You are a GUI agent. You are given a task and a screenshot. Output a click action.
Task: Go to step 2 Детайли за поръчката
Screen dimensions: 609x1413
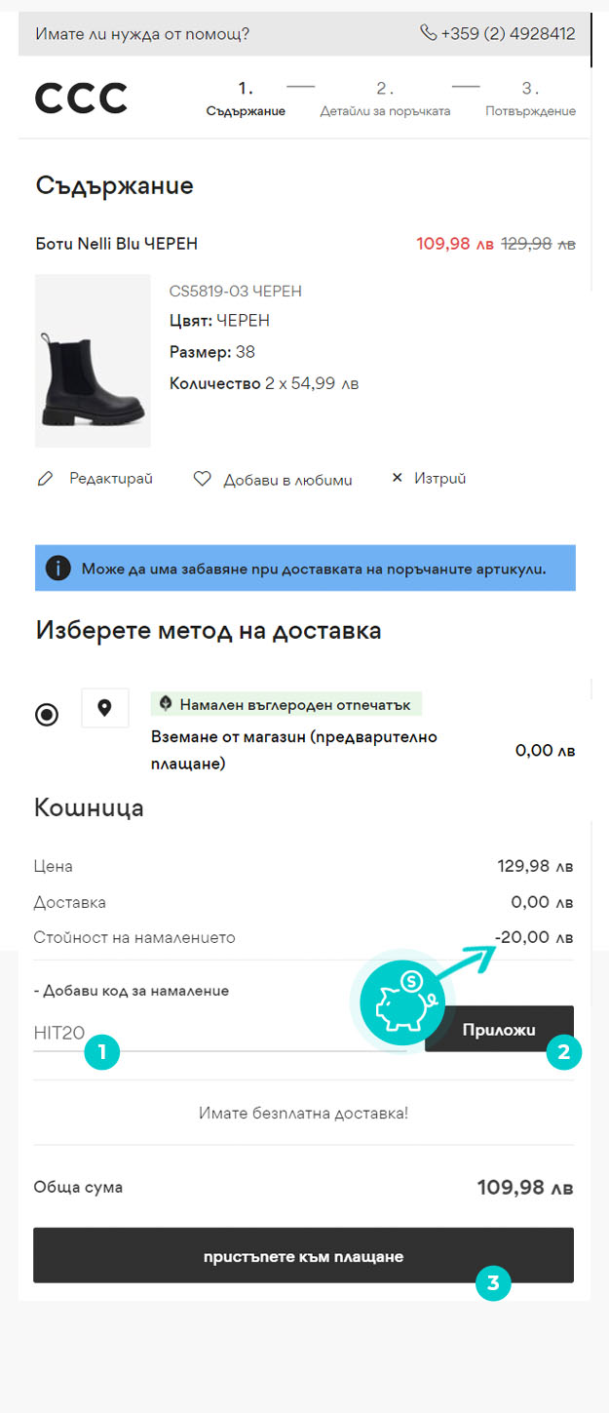click(x=385, y=99)
